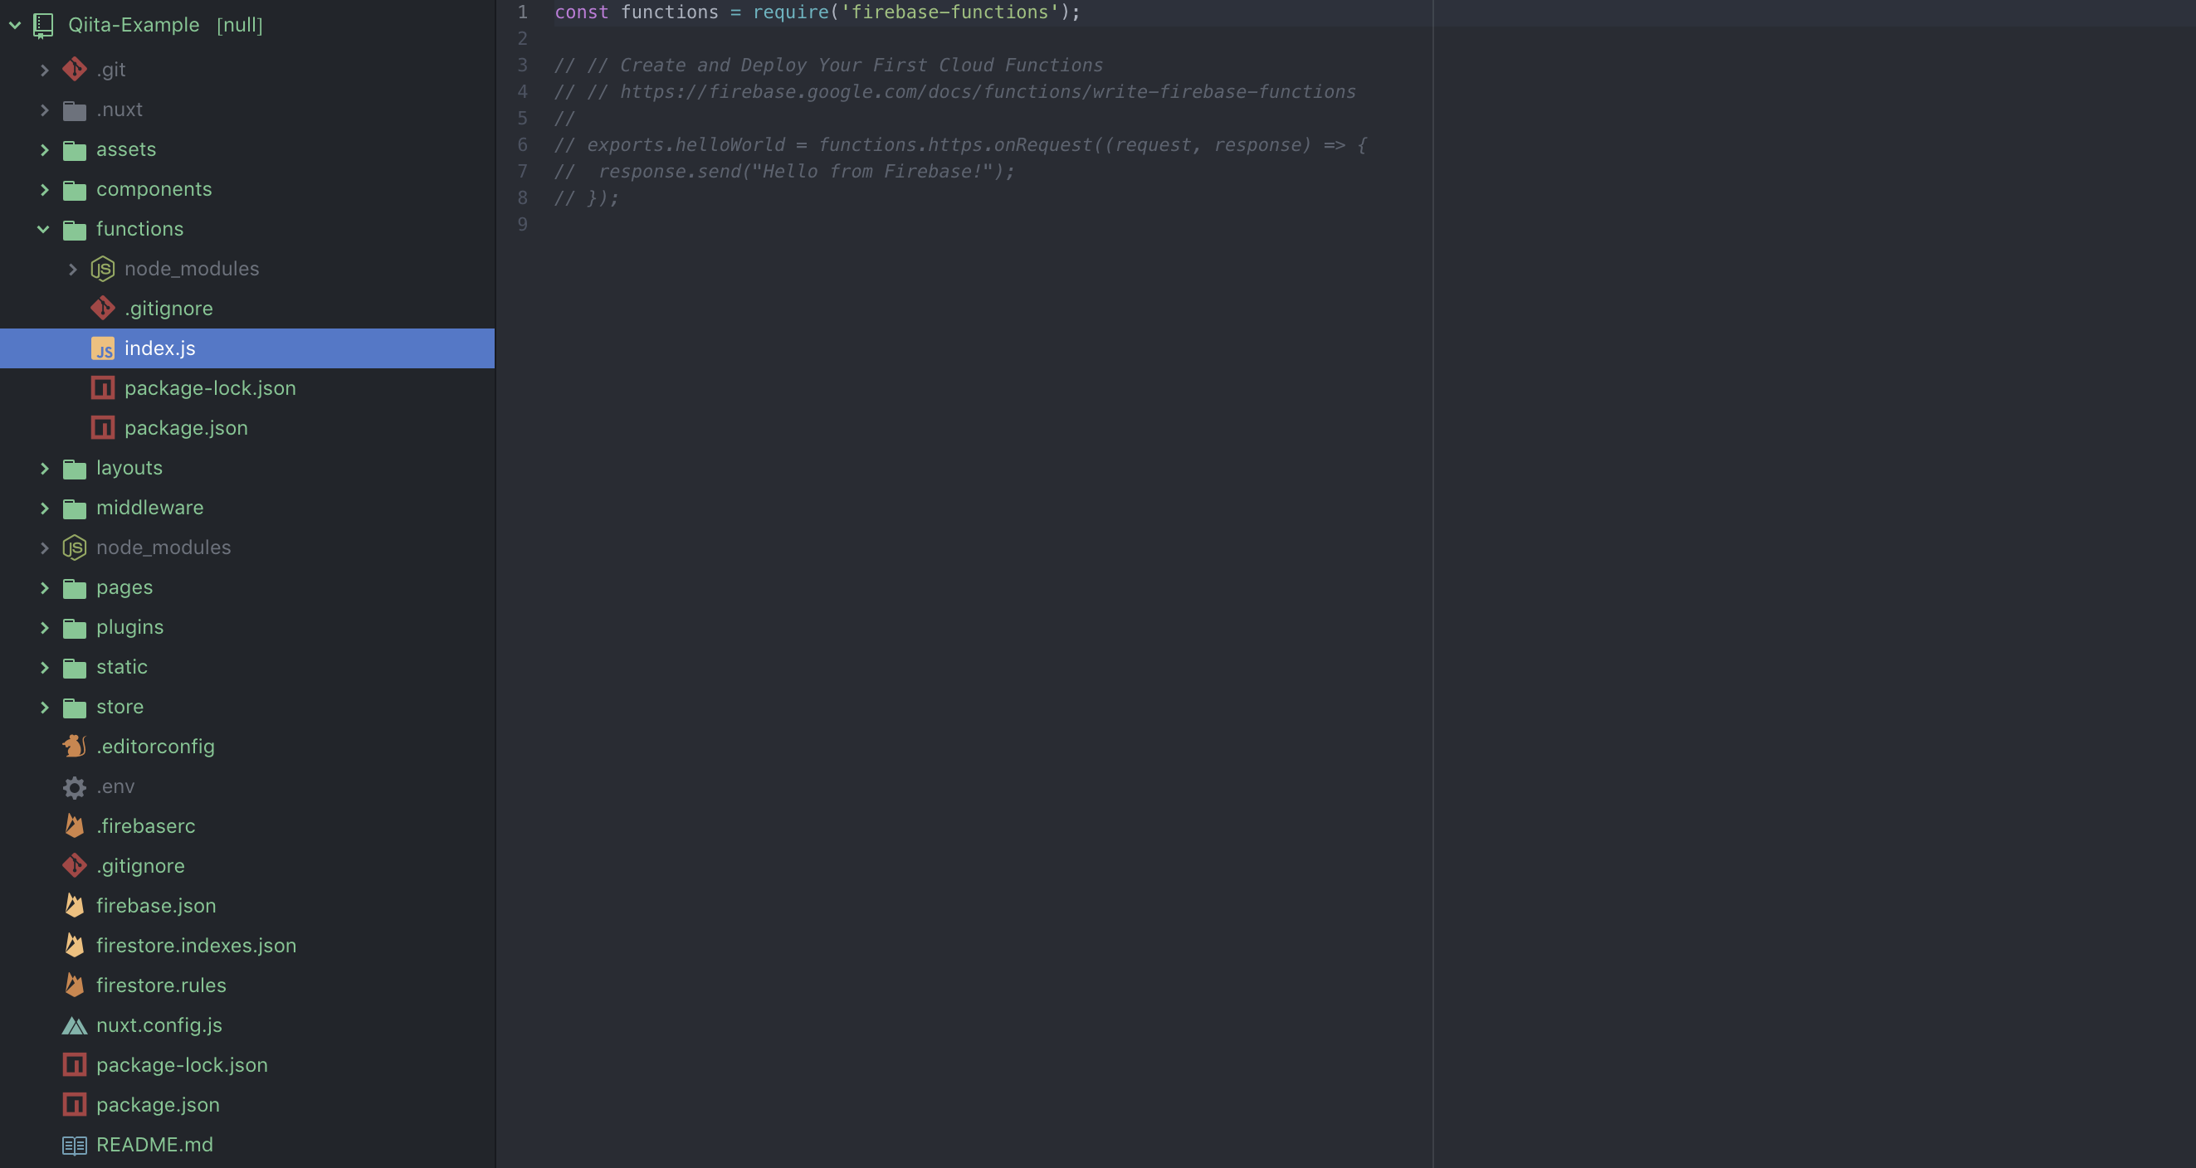The width and height of the screenshot is (2196, 1168).
Task: Expand node_modules inside functions folder
Action: pyautogui.click(x=72, y=270)
